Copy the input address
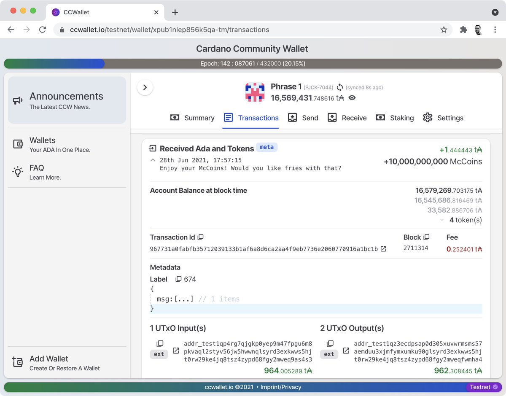 tap(160, 344)
